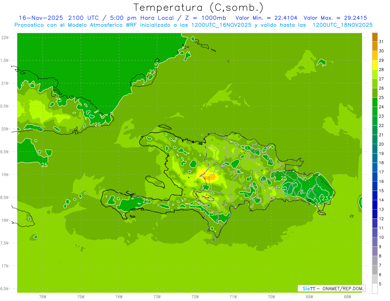Screen dimensions: 390x301
Task: Click legend value "14" on the color scale
Action: pyautogui.click(x=381, y=200)
